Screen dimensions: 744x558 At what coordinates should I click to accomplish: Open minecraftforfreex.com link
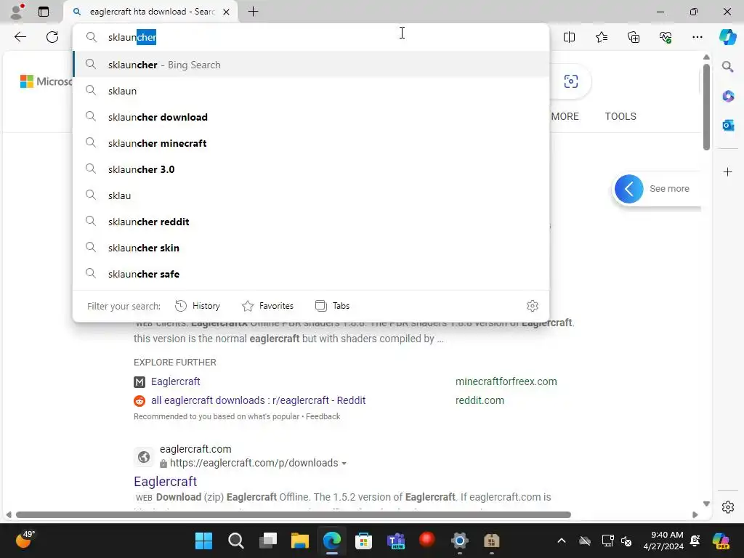click(506, 381)
